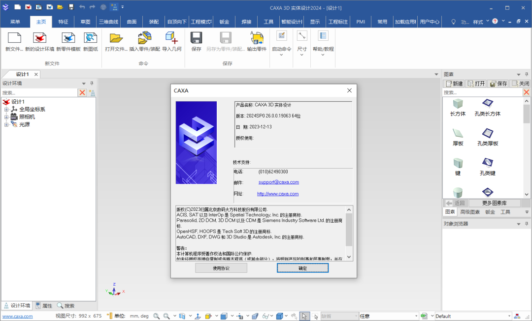Toggle the pin on 设计环境 panel
Screen dimensions: 532x321
click(92, 83)
